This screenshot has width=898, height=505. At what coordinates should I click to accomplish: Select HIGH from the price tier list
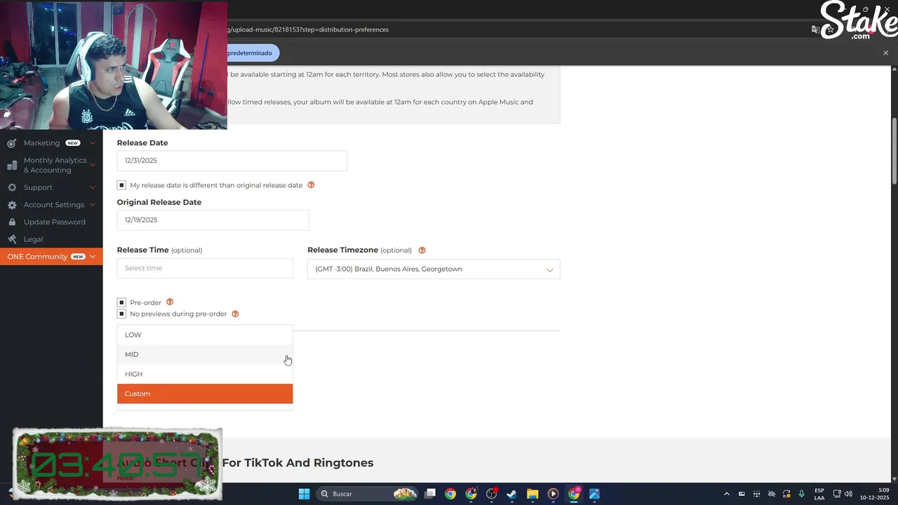(x=205, y=374)
